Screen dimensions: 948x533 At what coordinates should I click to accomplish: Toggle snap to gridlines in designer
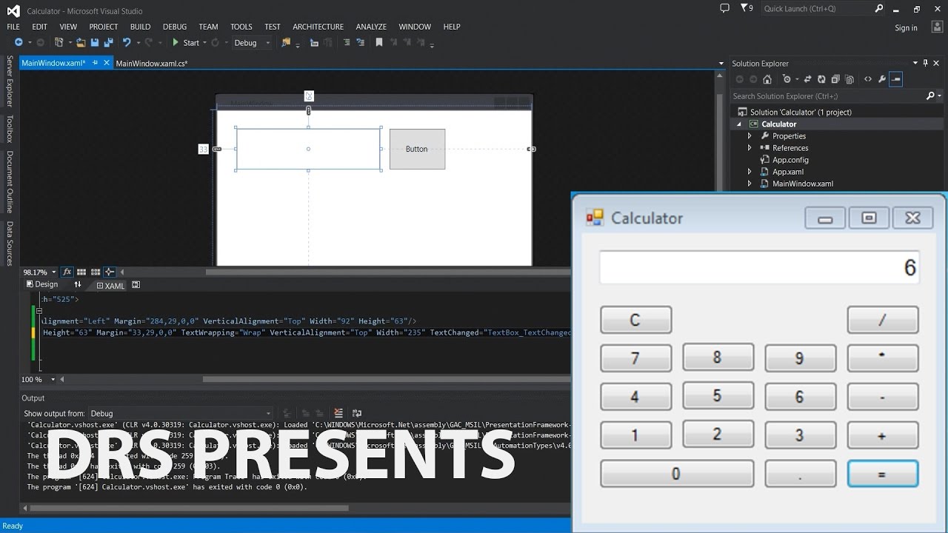click(x=95, y=272)
